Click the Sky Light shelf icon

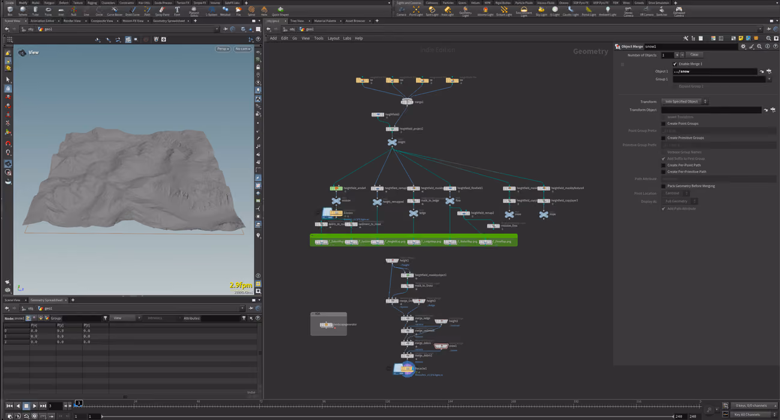click(x=541, y=11)
